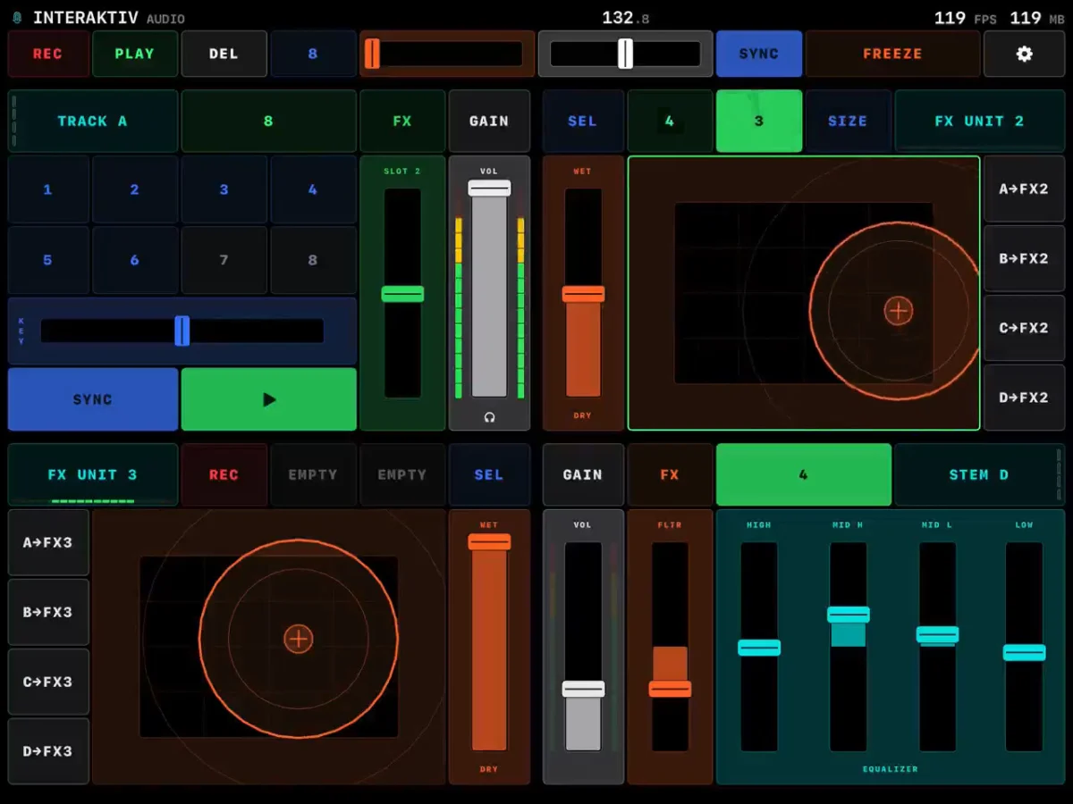Click the microphone icon beside INTERAKTIV
Viewport: 1073px width, 804px height.
(16, 18)
